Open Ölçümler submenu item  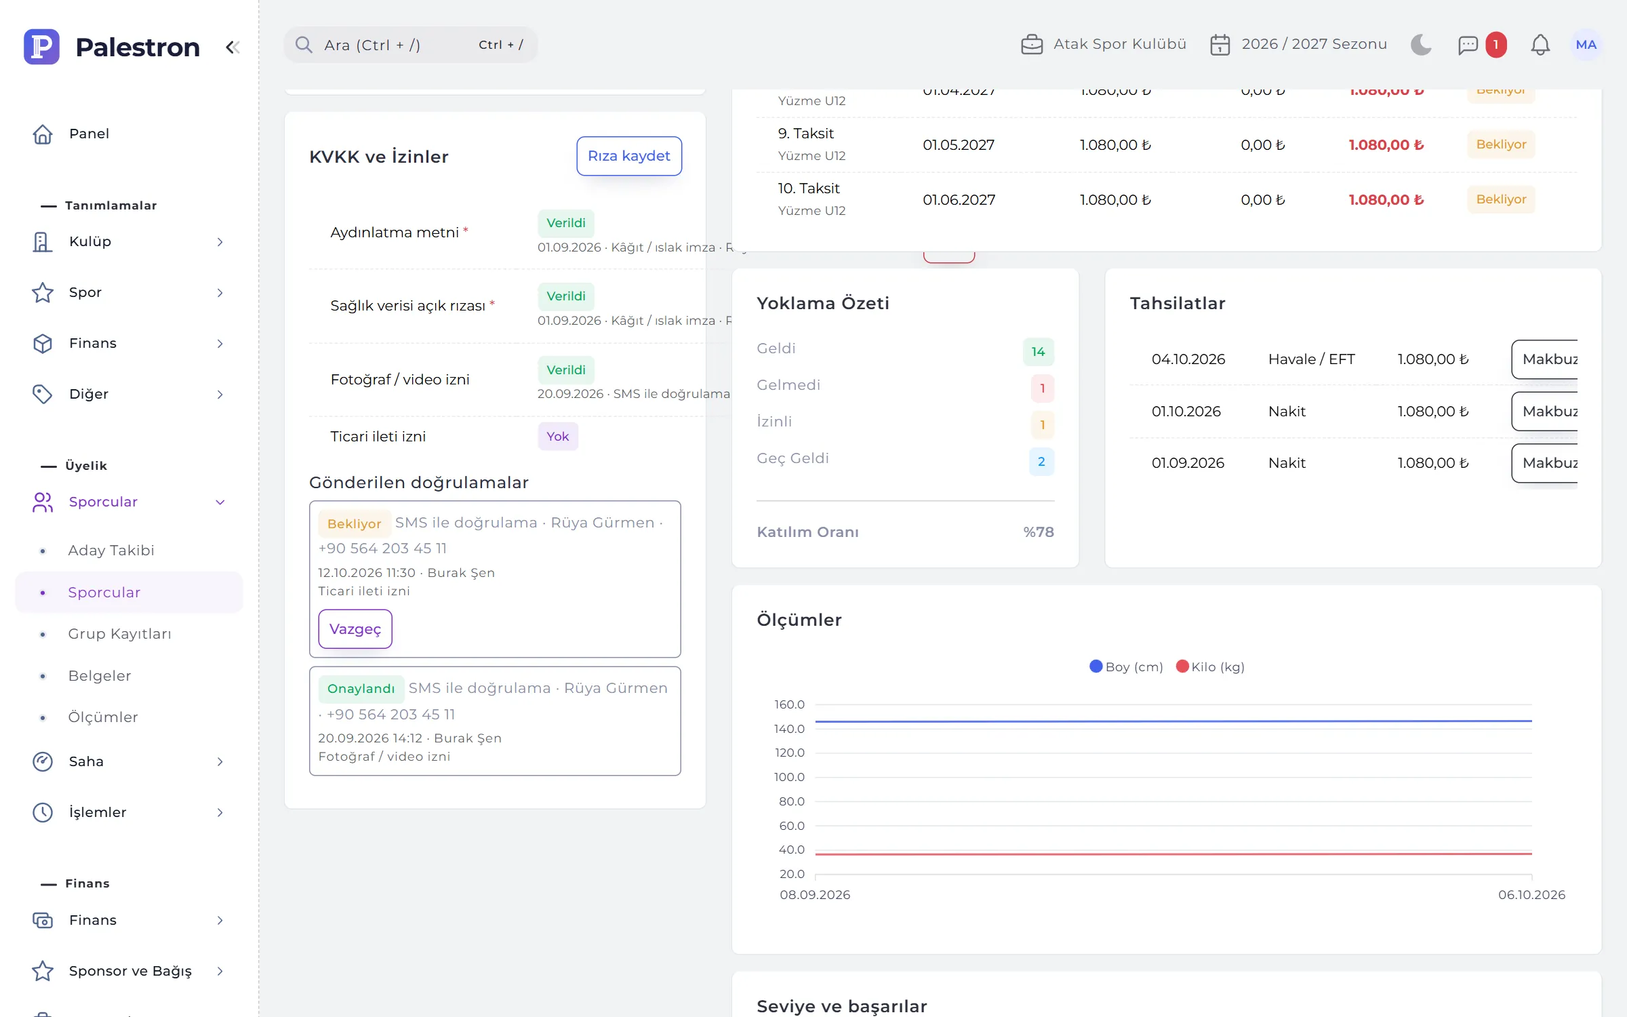129,717
